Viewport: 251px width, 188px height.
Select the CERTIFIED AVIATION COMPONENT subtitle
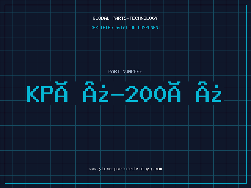click(125, 28)
